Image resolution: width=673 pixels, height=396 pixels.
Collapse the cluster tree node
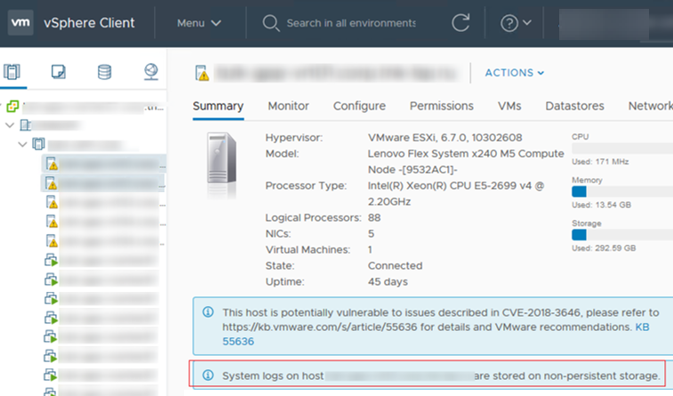tap(23, 144)
